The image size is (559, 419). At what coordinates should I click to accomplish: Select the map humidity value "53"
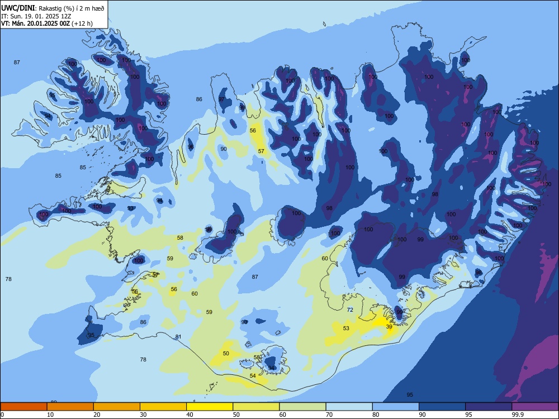click(x=346, y=328)
